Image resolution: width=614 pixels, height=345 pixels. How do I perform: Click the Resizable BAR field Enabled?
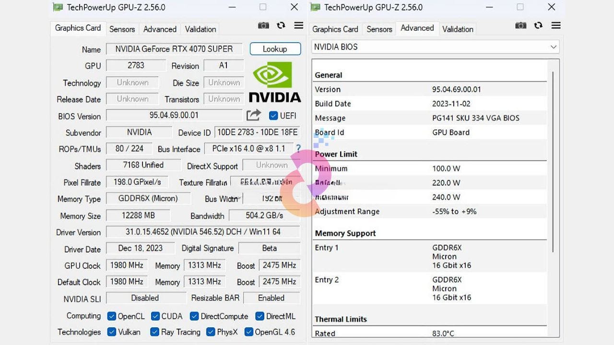(272, 298)
